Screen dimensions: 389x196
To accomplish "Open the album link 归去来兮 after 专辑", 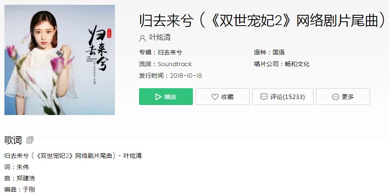I will [170, 53].
